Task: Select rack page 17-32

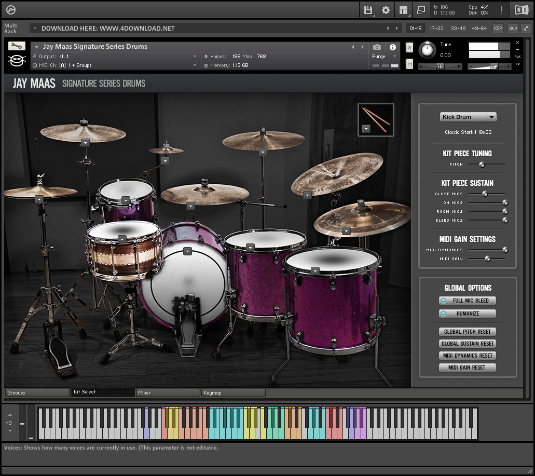Action: [x=436, y=29]
